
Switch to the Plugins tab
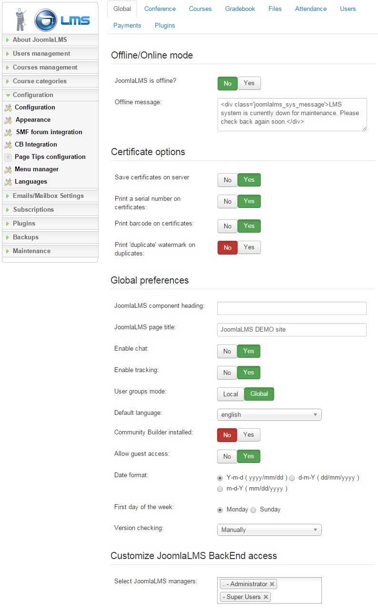165,26
